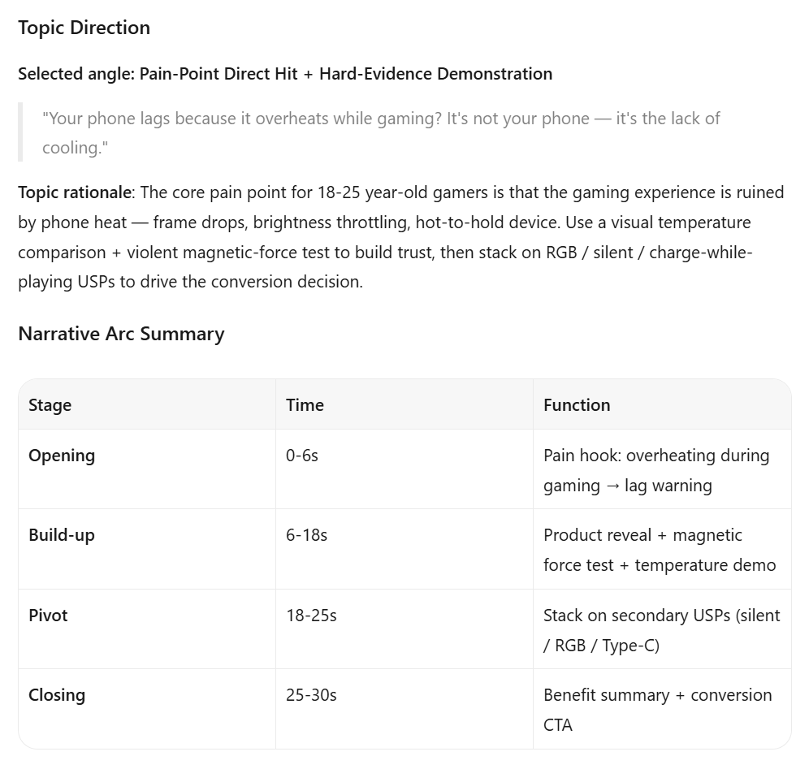Click the Stage column header
Viewport: 809px width, 769px height.
click(146, 405)
